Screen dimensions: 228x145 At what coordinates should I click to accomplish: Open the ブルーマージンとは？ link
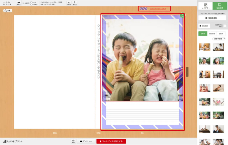point(158,9)
